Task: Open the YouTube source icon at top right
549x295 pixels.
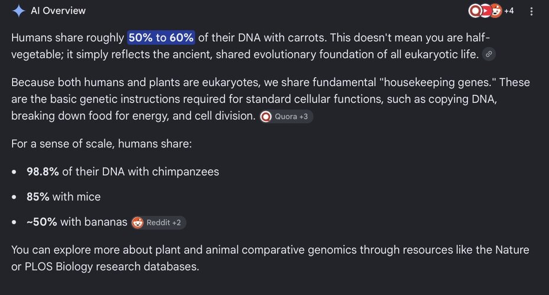Action: [486, 11]
